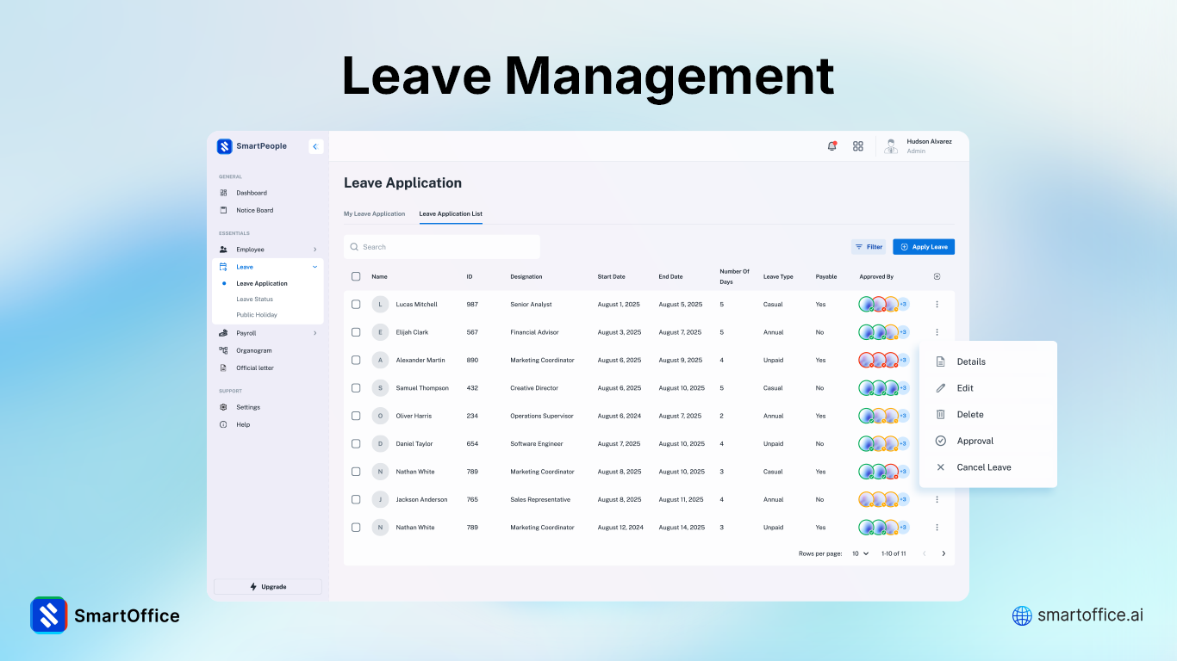
Task: Check the select-all checkbox in the table header
Action: (x=356, y=276)
